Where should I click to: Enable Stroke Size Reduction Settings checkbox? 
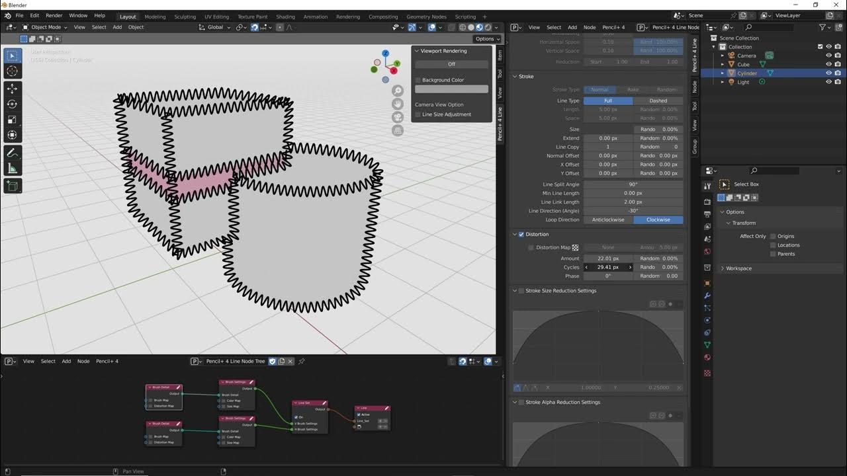[x=521, y=291]
